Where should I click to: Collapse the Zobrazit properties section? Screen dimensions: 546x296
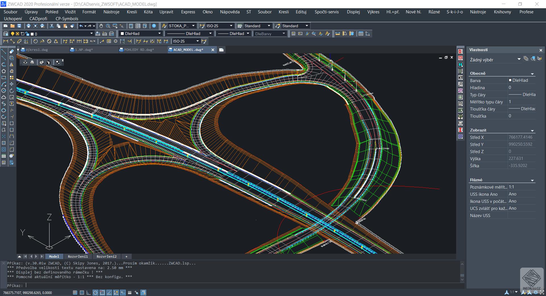[x=532, y=130]
